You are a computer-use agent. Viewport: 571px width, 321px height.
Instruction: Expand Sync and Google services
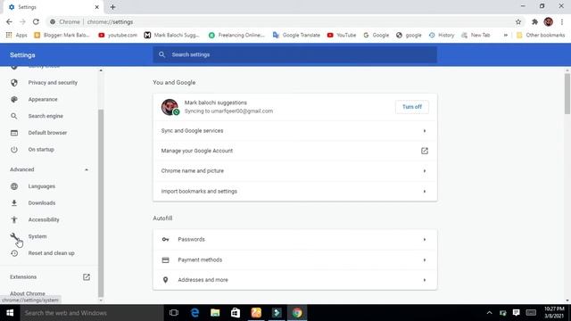point(294,131)
